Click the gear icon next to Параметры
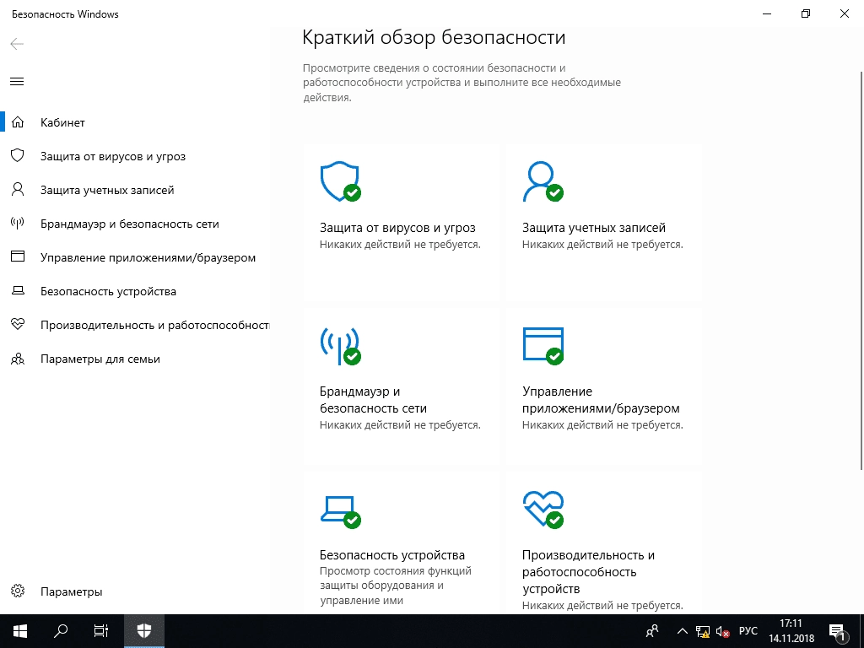Screen dimensions: 864x648 click(18, 591)
